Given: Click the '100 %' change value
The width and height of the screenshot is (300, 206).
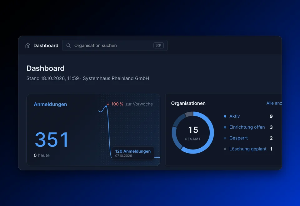Looking at the screenshot, I should click(x=117, y=104).
